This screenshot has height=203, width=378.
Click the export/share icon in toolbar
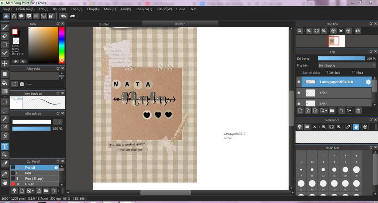(14, 16)
